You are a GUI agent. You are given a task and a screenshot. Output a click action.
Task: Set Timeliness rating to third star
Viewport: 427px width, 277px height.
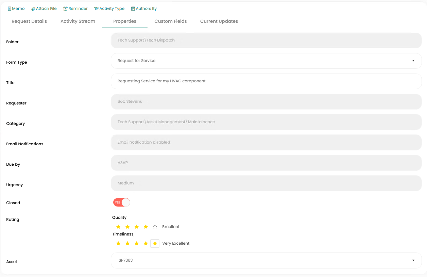137,243
